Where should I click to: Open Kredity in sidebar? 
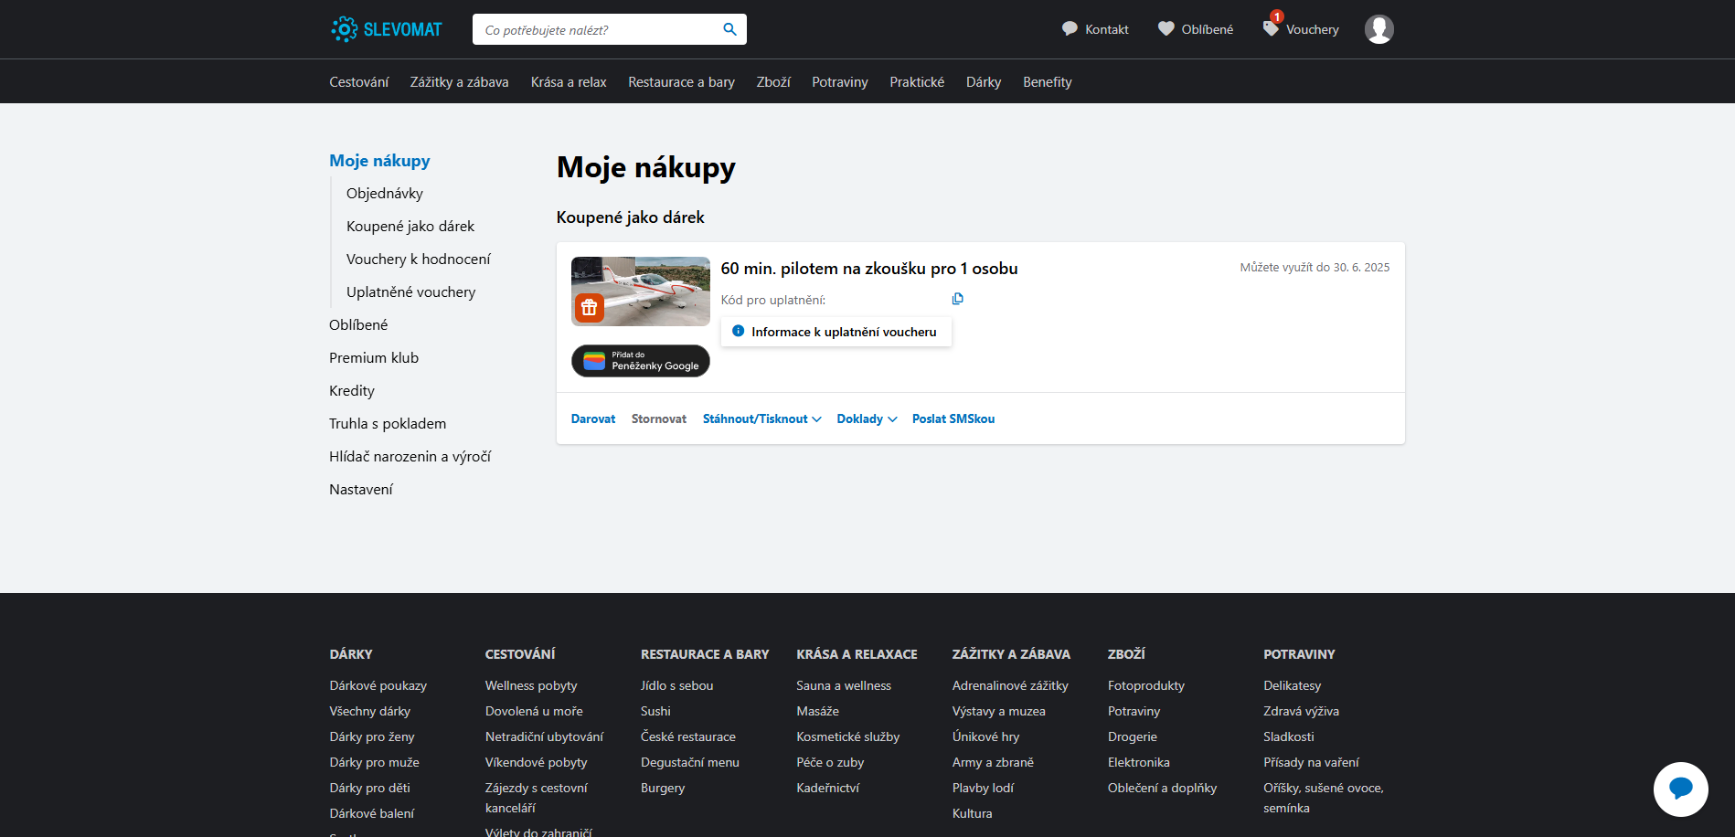click(x=352, y=391)
